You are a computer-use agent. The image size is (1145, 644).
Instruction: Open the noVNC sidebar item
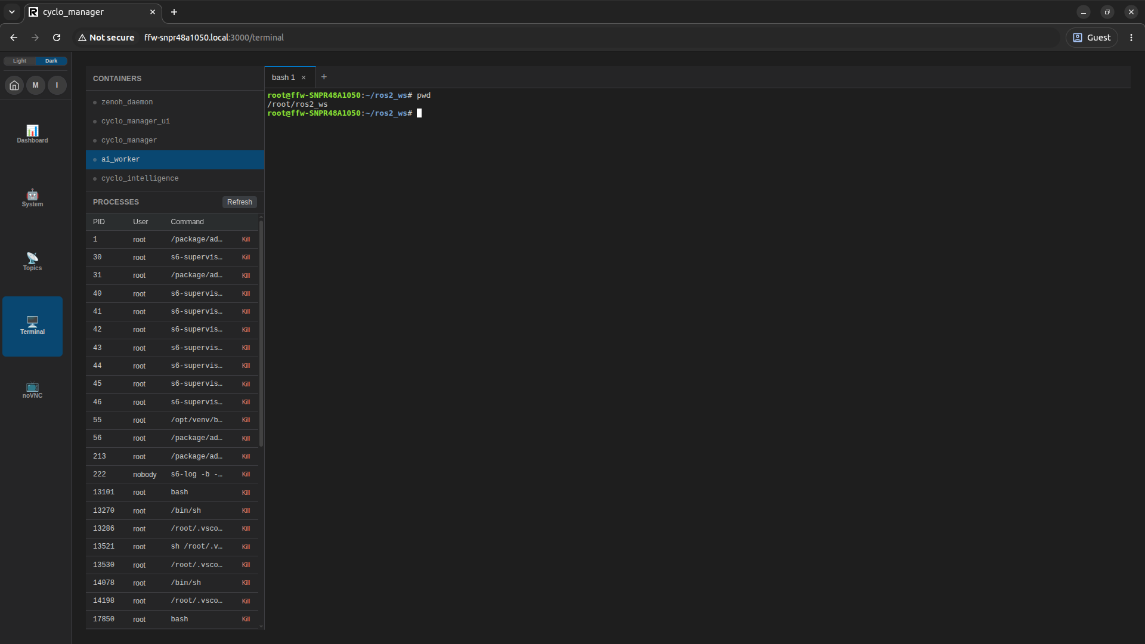pyautogui.click(x=32, y=390)
